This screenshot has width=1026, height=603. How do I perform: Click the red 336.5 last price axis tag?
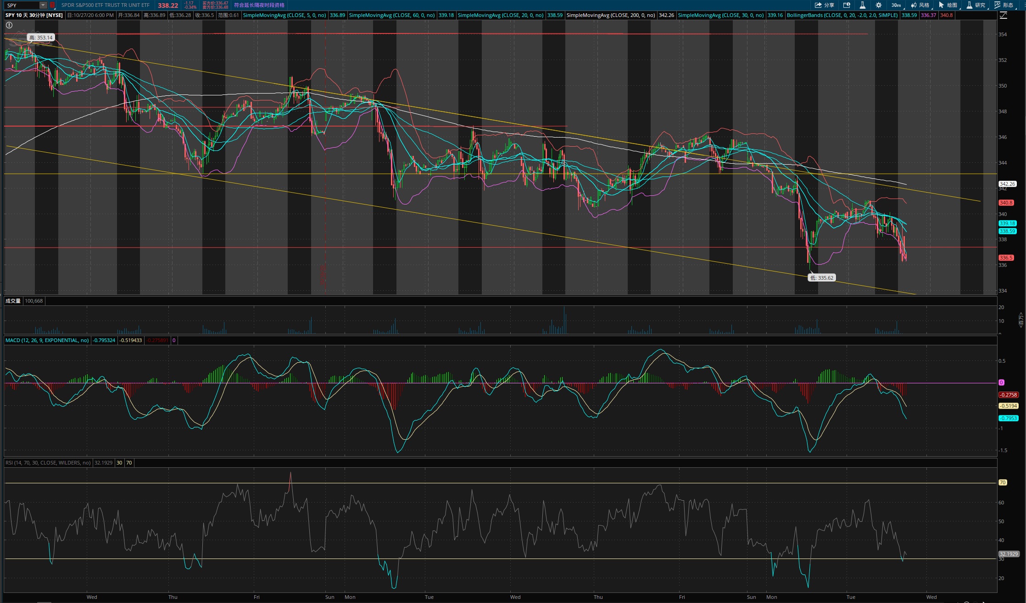click(x=1006, y=258)
